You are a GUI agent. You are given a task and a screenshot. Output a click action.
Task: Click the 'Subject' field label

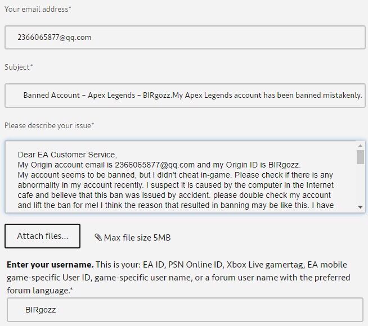tap(19, 67)
